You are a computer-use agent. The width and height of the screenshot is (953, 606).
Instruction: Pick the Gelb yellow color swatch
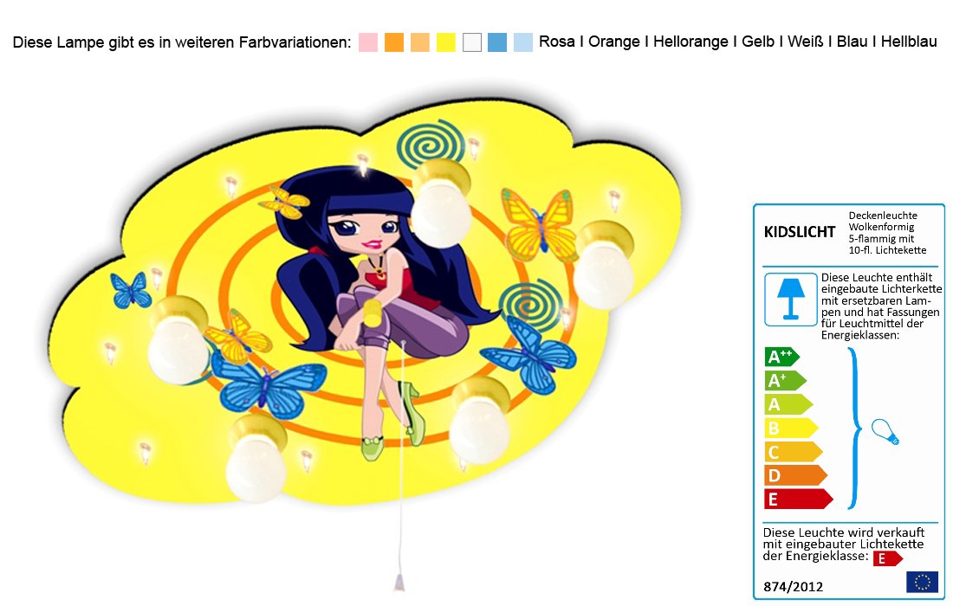pos(446,42)
